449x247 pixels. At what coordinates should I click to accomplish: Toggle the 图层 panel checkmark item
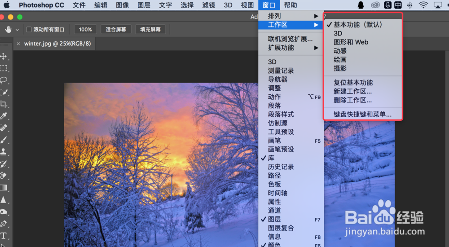click(x=291, y=219)
